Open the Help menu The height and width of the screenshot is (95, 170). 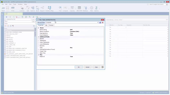point(25,4)
